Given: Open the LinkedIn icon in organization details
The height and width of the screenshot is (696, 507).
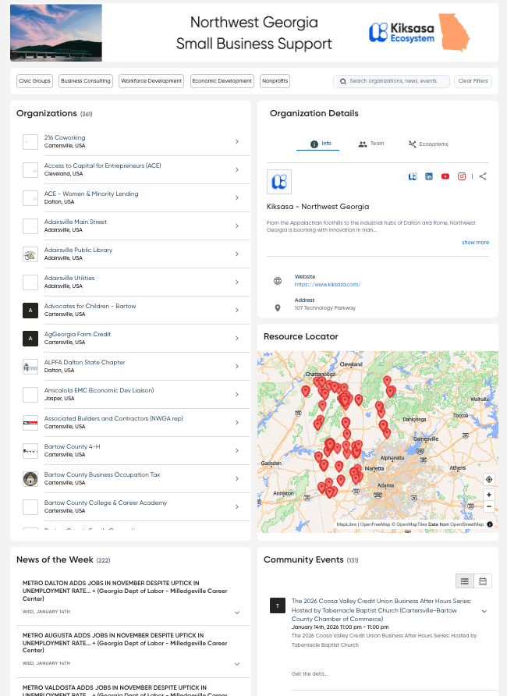Looking at the screenshot, I should point(429,176).
